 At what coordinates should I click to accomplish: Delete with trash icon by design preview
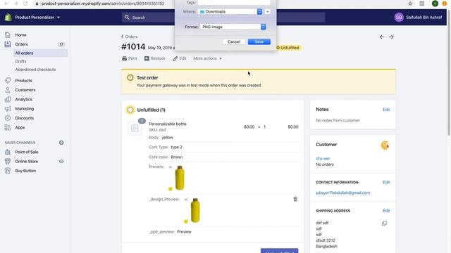(x=295, y=199)
